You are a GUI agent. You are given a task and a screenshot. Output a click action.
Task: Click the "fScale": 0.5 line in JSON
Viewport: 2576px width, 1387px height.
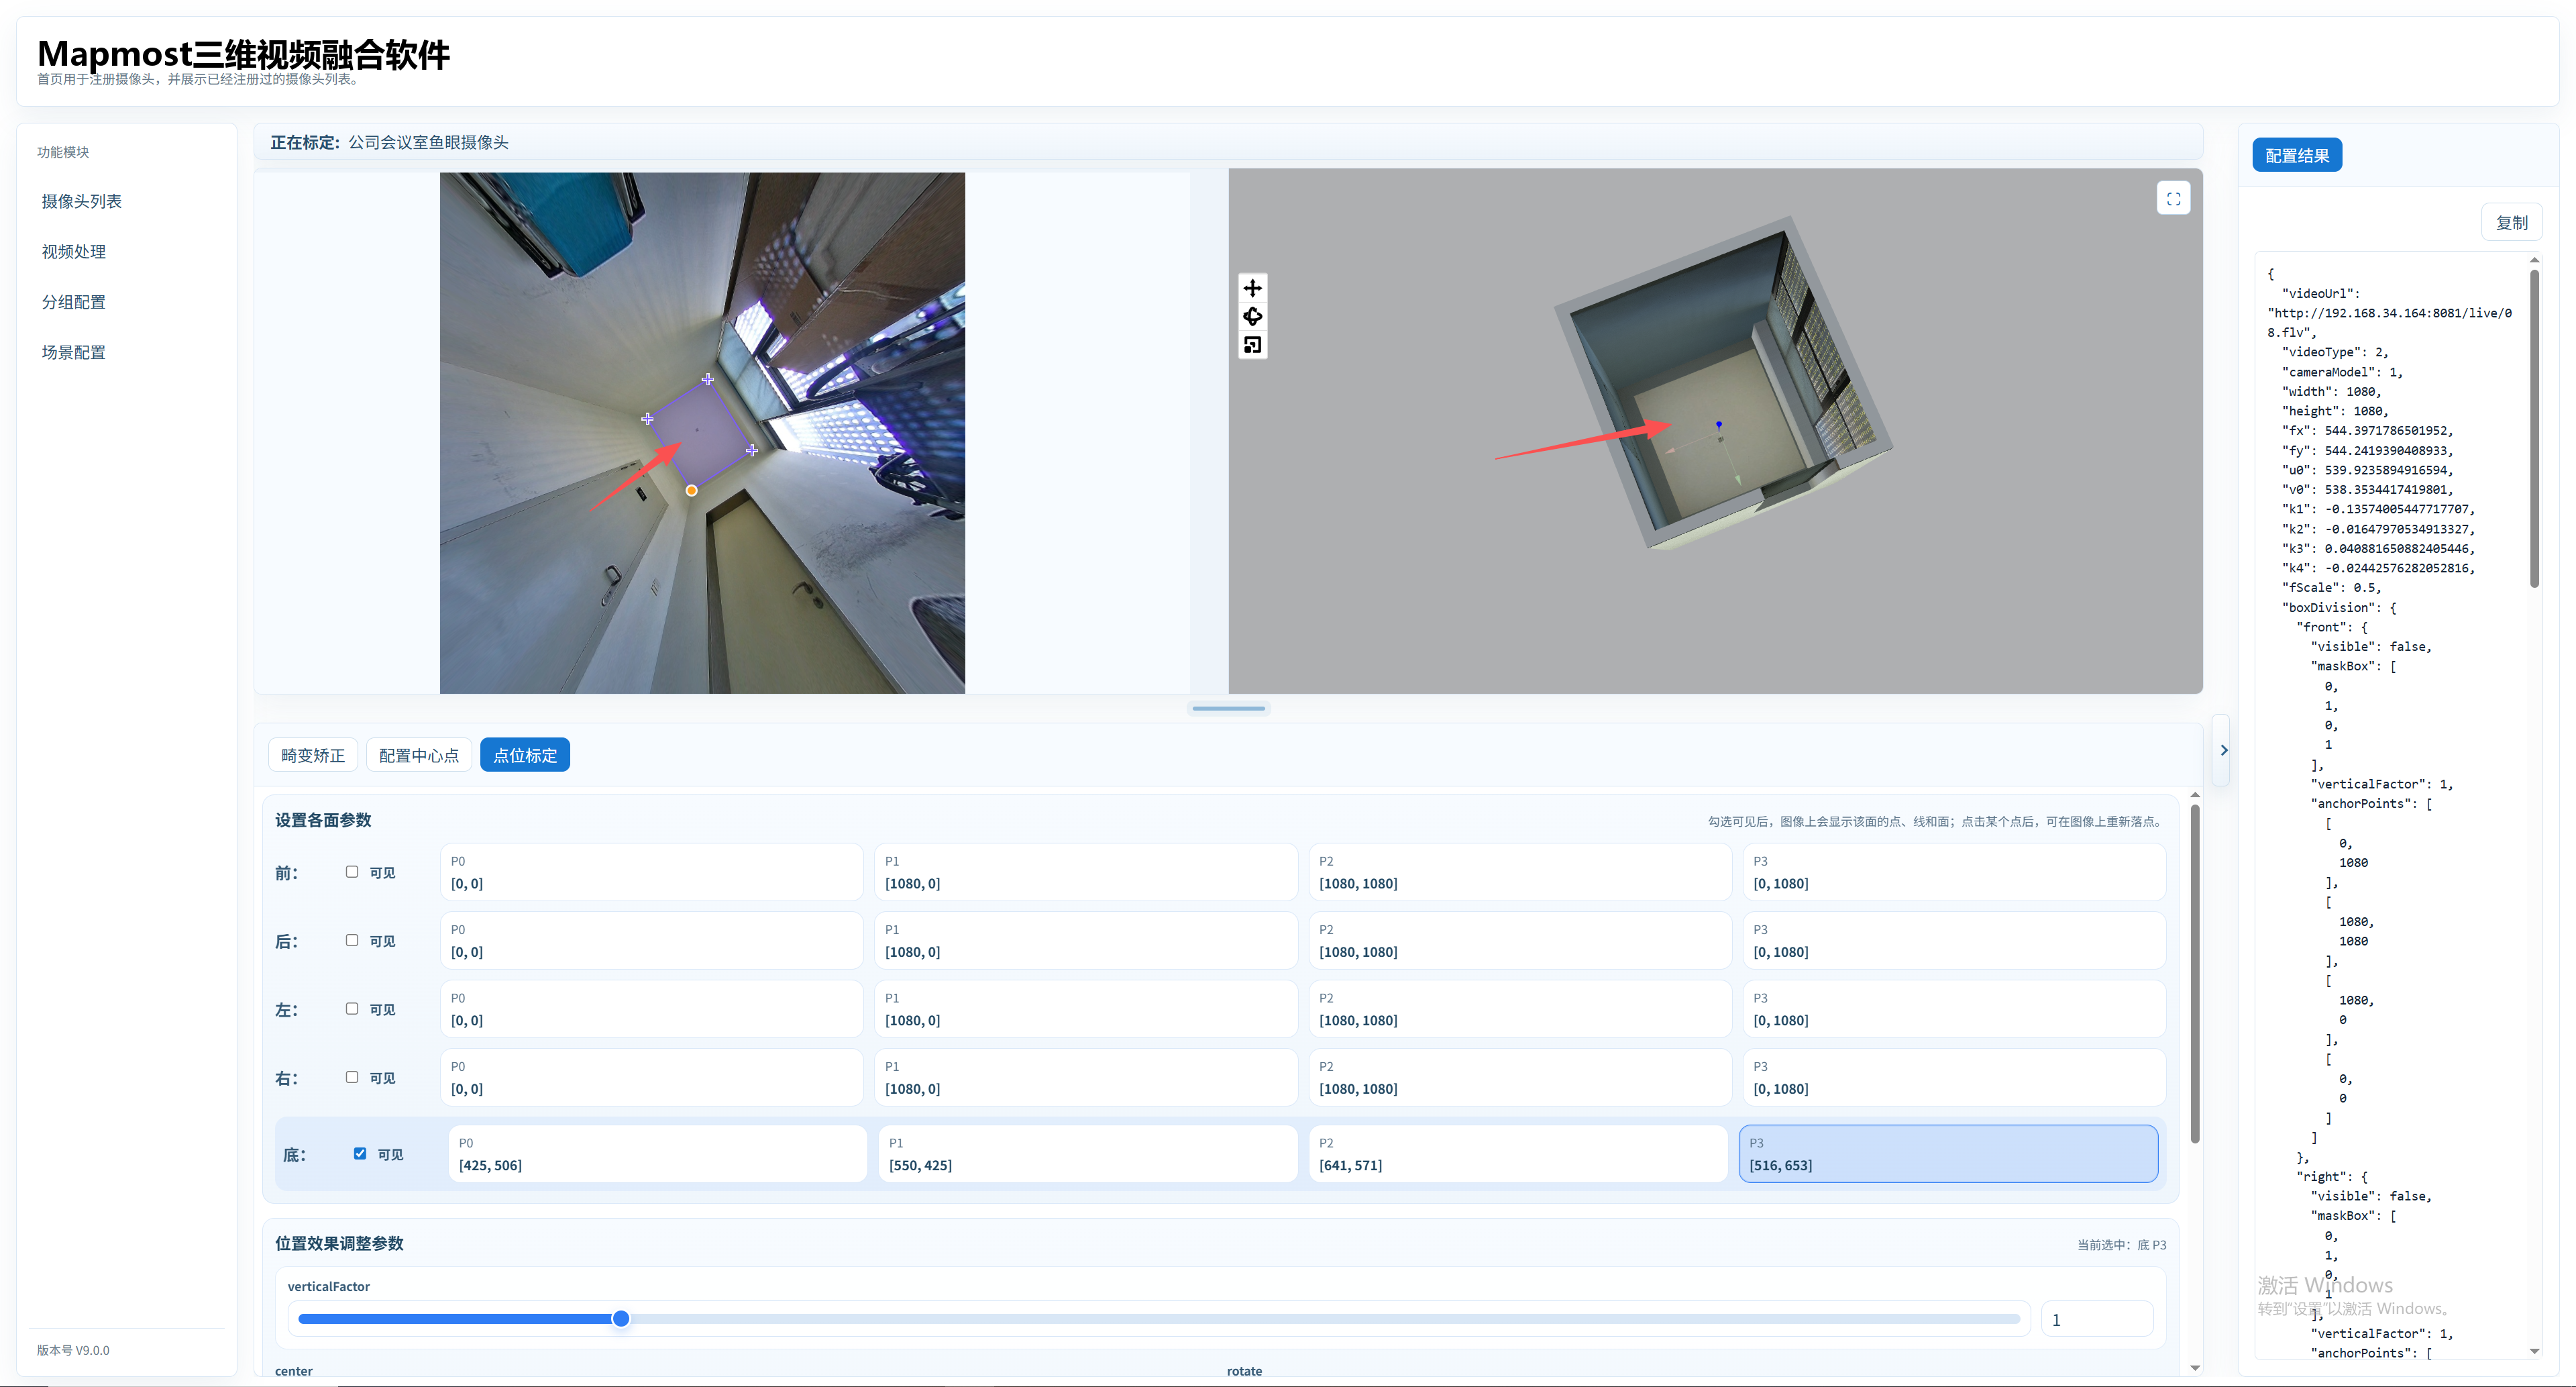(x=2331, y=587)
